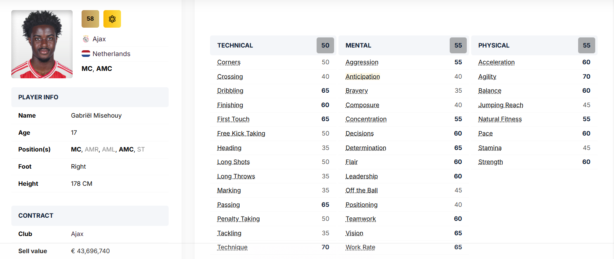Click the Ajax club crest icon
This screenshot has height=259, width=614.
tap(86, 39)
